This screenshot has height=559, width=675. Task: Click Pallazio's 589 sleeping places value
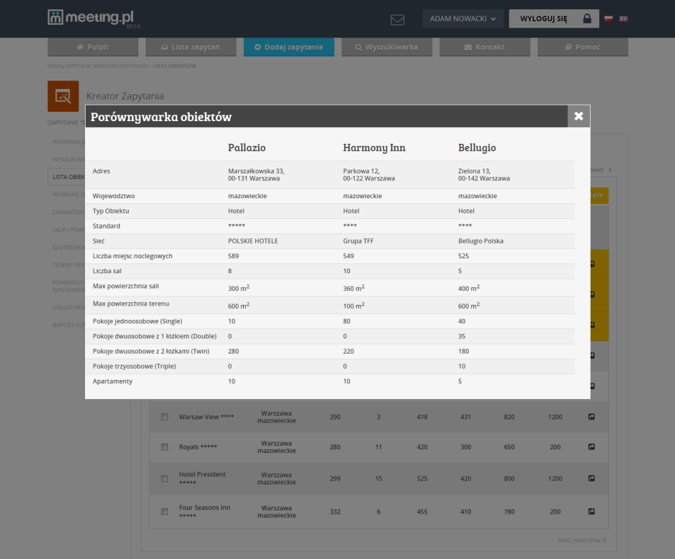(x=233, y=256)
